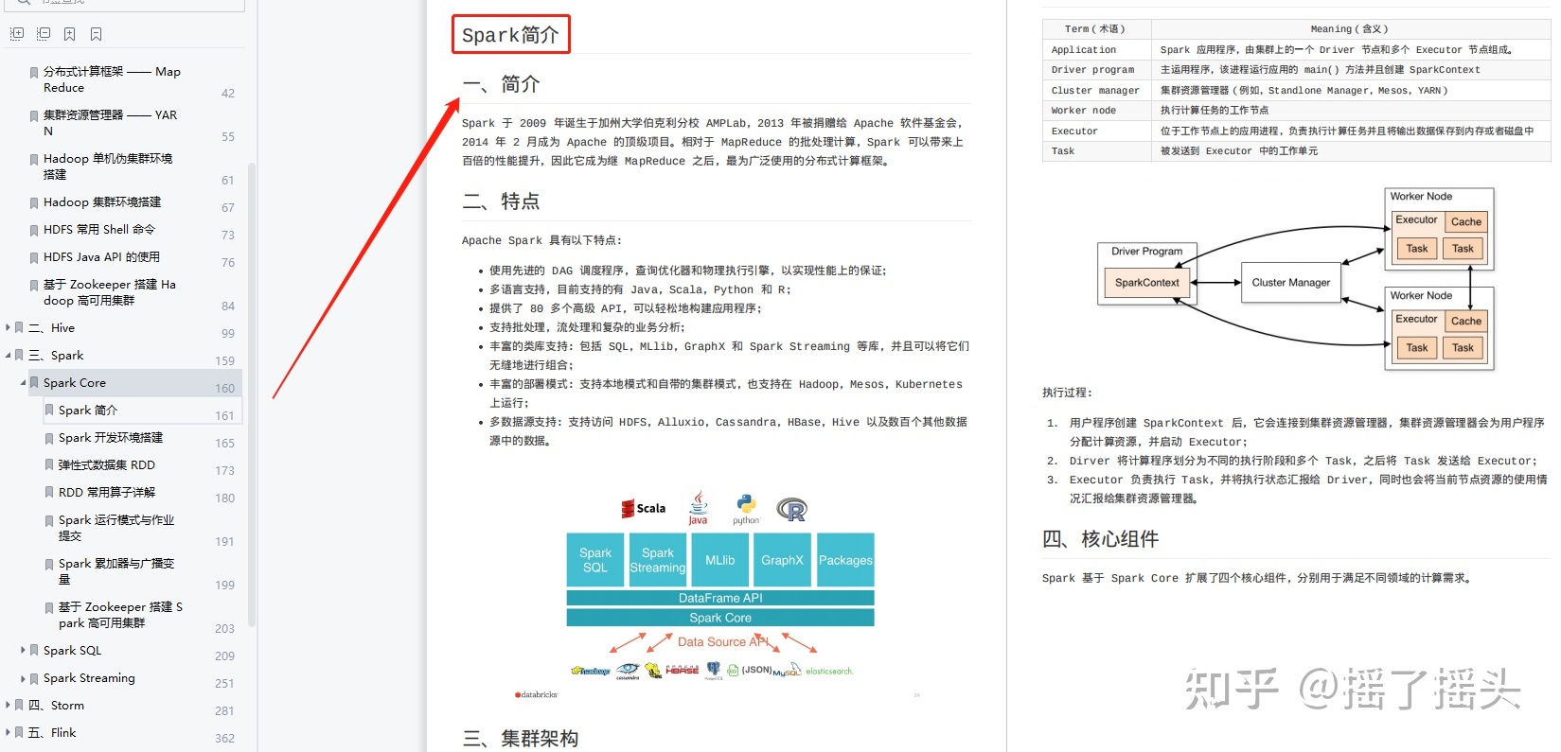Open bookmark Hadoop 集群环境搭建
This screenshot has width=1561, height=752.
tap(102, 201)
